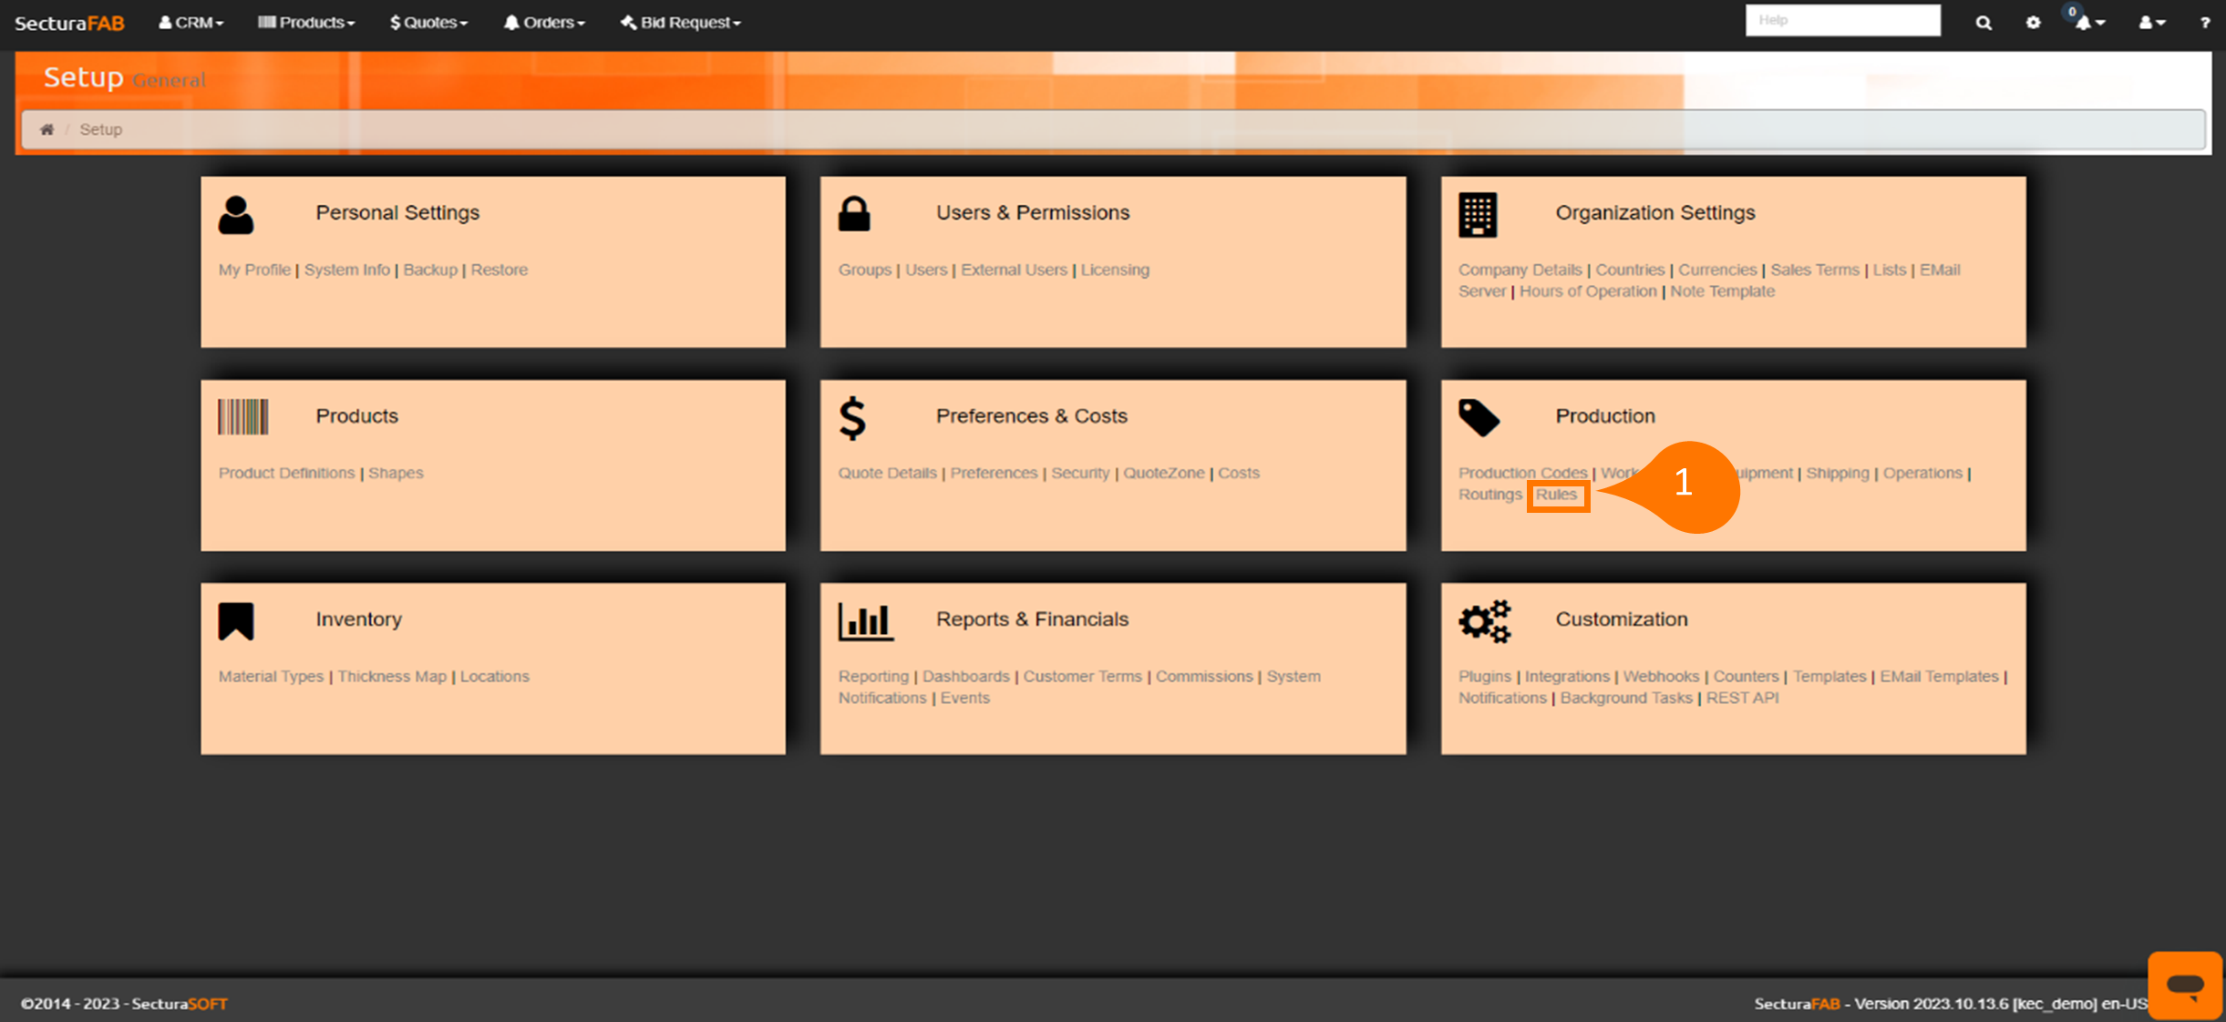Image resolution: width=2226 pixels, height=1022 pixels.
Task: Click the Personal Settings person icon
Action: (x=236, y=216)
